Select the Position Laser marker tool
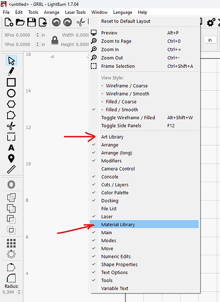Image resolution: width=220 pixels, height=302 pixels. tap(11, 159)
